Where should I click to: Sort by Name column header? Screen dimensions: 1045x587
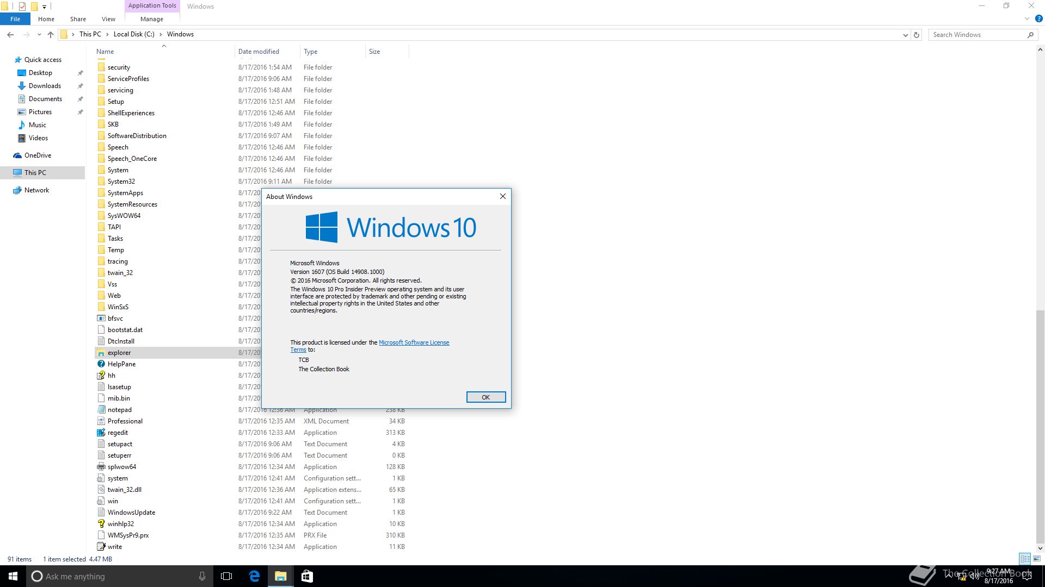coord(105,52)
